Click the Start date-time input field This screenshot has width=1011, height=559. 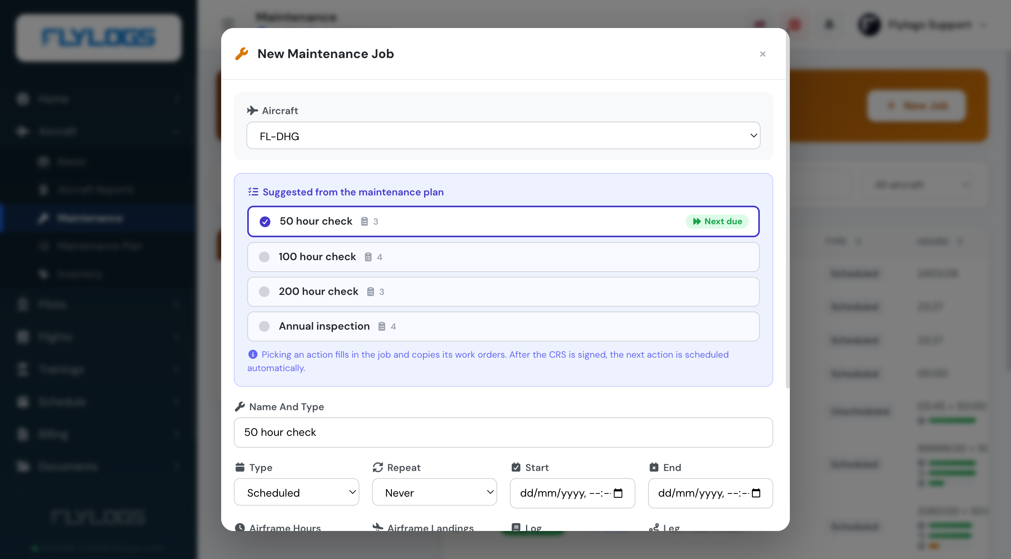point(572,493)
